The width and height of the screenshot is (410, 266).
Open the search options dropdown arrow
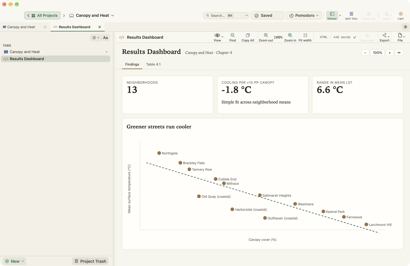pos(247,15)
